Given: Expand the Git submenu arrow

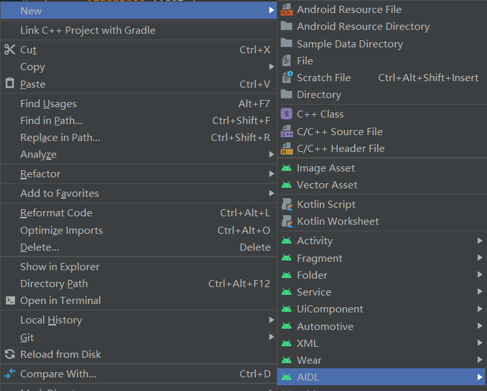Looking at the screenshot, I should (271, 337).
